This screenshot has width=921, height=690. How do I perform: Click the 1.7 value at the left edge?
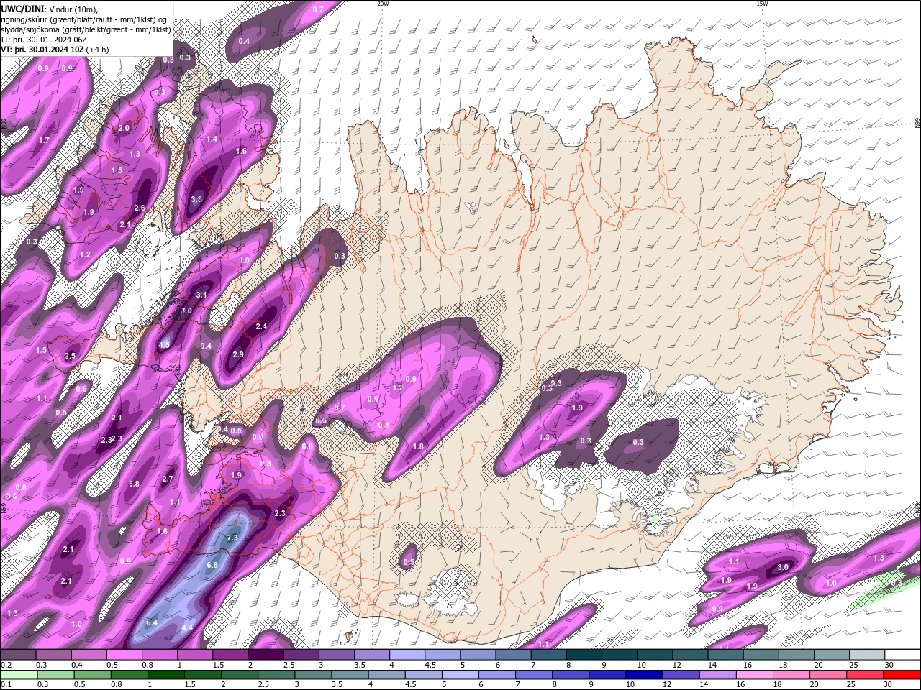pos(44,140)
